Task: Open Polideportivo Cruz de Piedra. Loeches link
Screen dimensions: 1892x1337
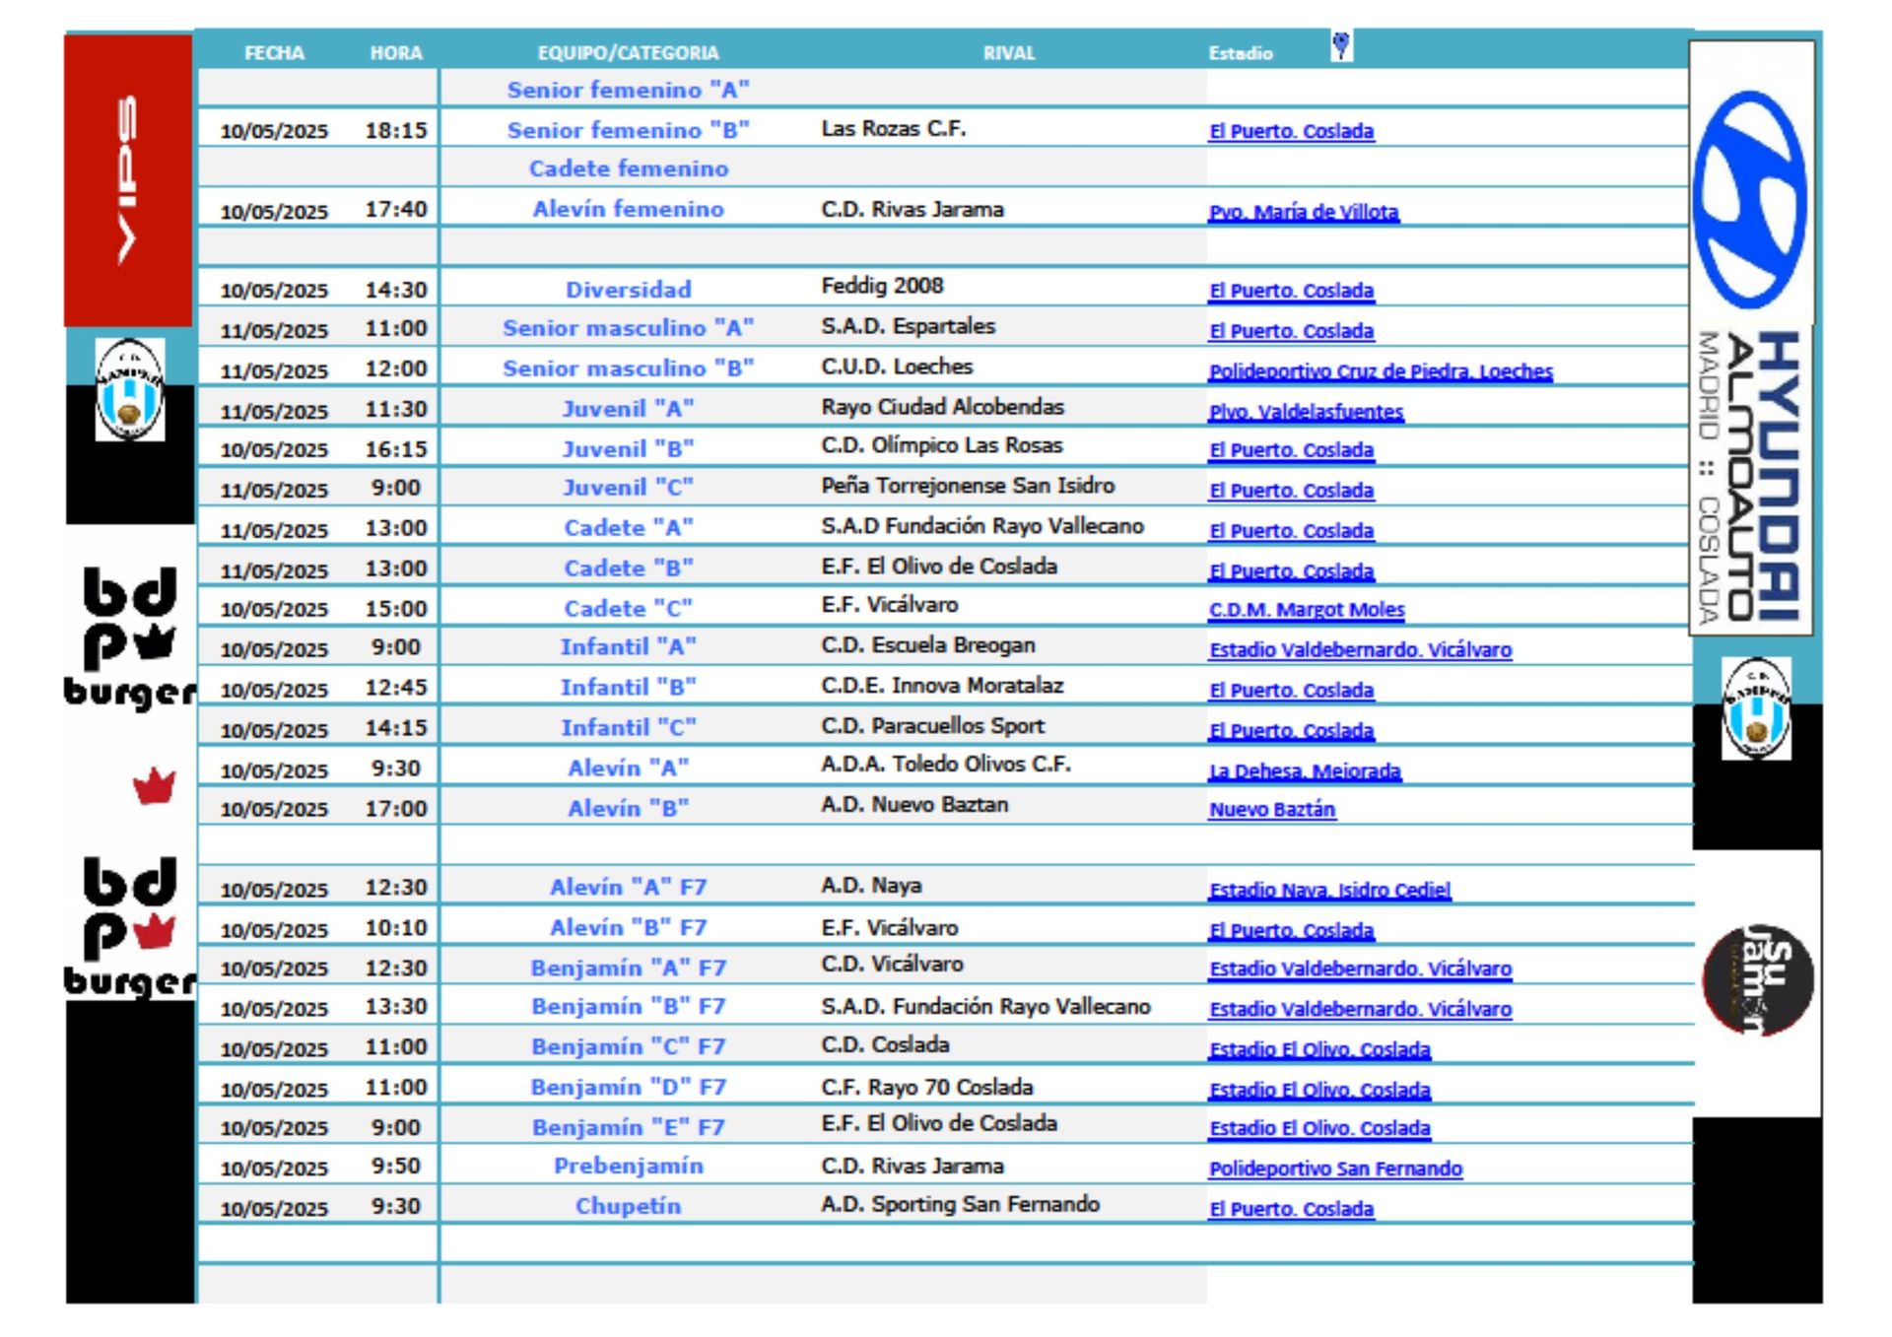Action: click(x=1381, y=371)
